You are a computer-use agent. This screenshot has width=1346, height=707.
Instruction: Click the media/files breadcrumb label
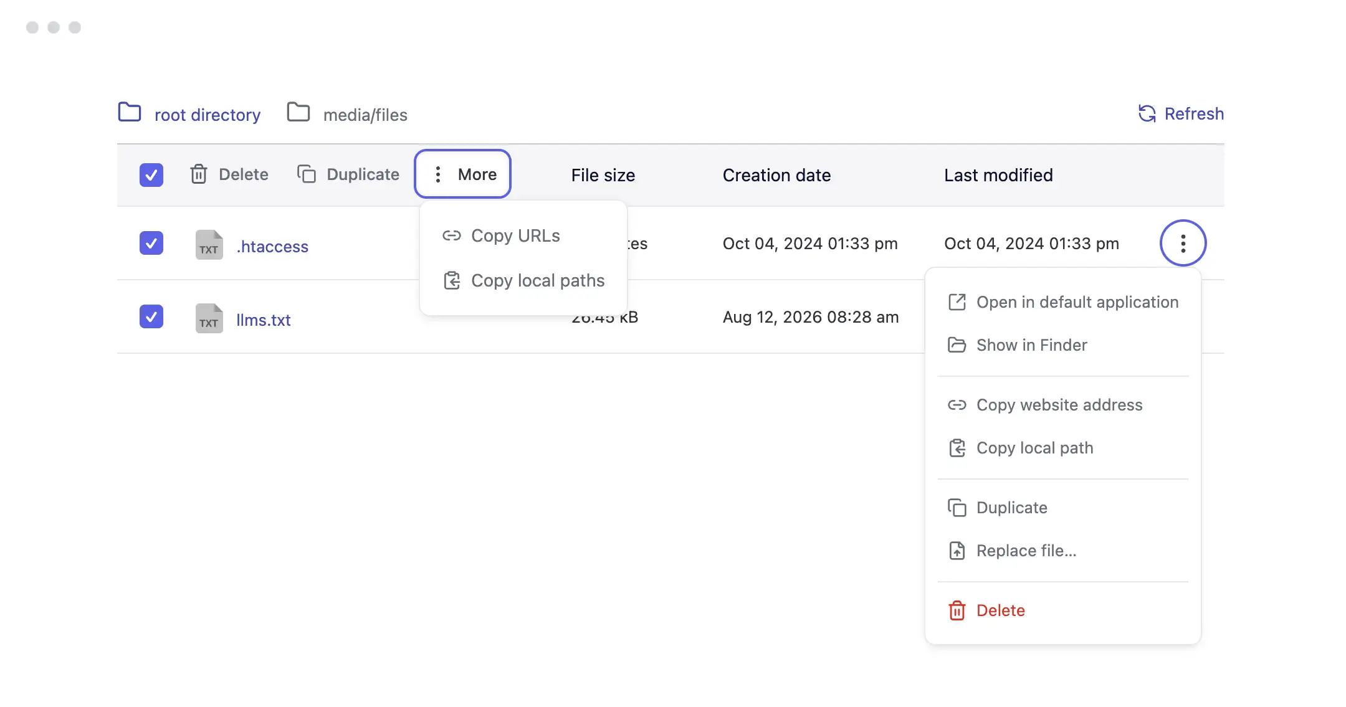click(x=365, y=115)
